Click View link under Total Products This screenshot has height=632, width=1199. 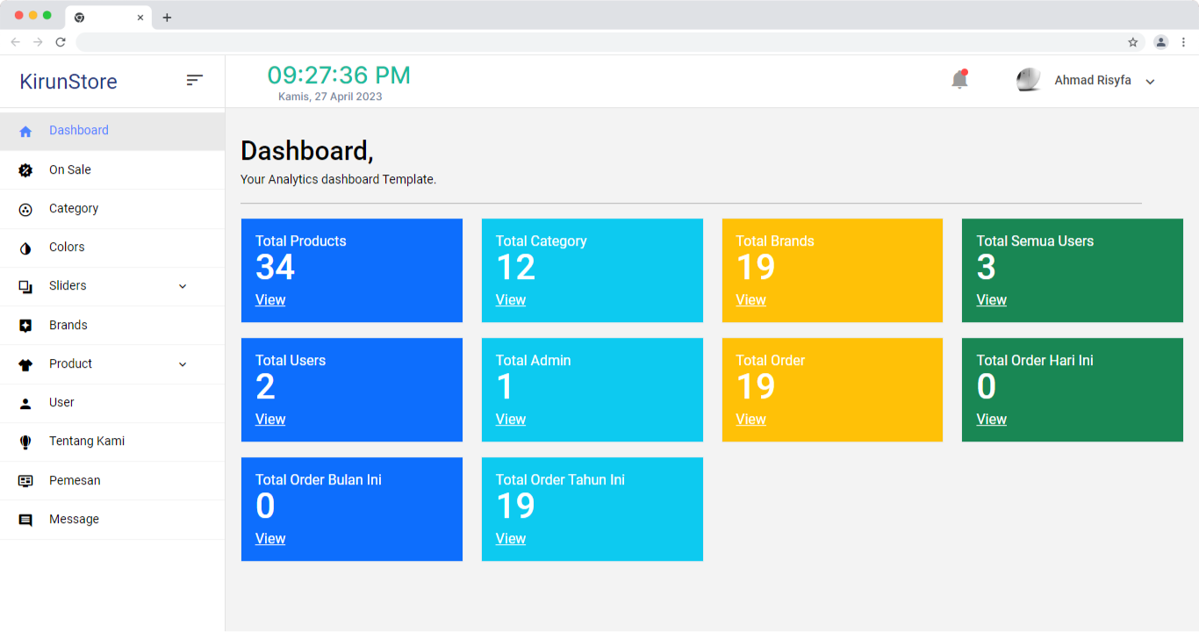pyautogui.click(x=270, y=300)
